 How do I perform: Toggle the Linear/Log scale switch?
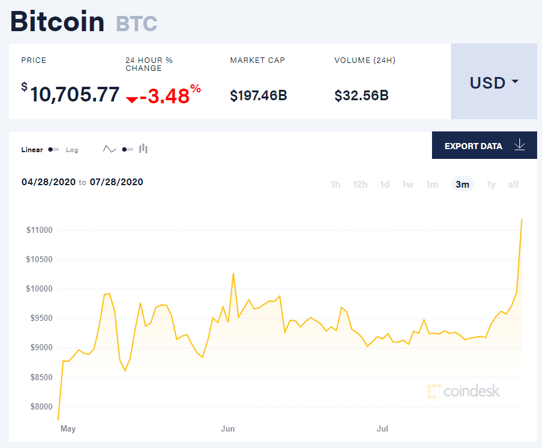tap(54, 150)
